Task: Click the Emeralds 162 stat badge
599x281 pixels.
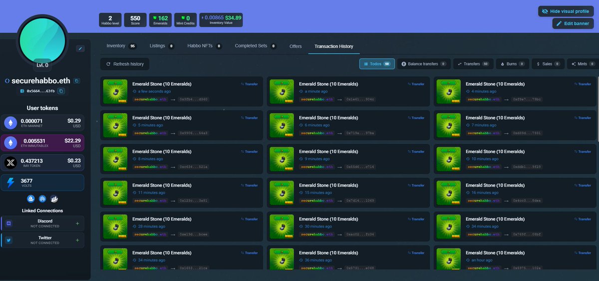Action: click(x=160, y=20)
